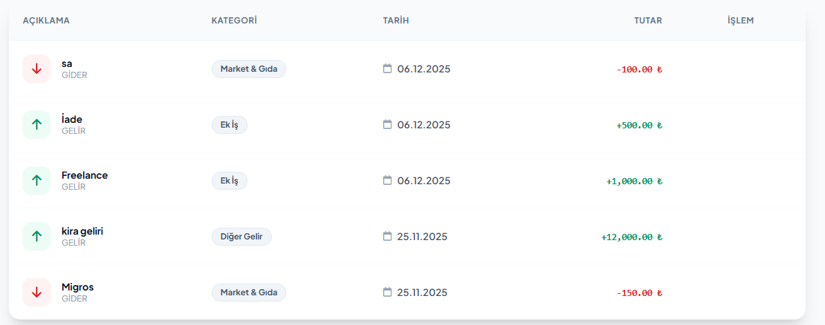Click the 'Ek İş' tag in the İade row
The image size is (825, 325).
[x=229, y=125]
